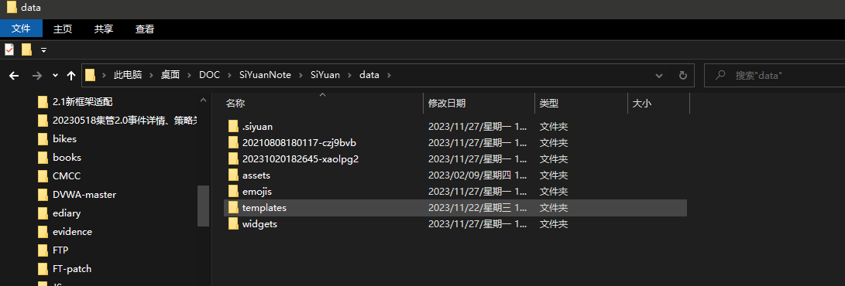845x286 pixels.
Task: Open the 文件 ribbon tab
Action: click(x=21, y=29)
